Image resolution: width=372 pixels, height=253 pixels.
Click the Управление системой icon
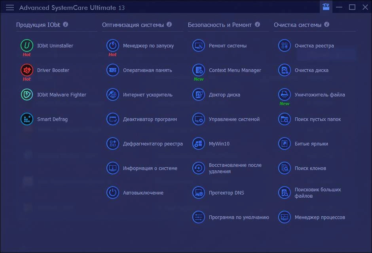199,119
